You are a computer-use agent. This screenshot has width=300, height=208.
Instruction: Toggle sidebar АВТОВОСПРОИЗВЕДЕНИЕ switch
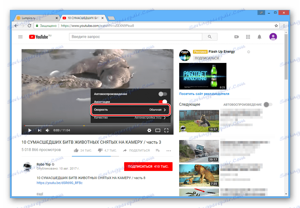268,105
